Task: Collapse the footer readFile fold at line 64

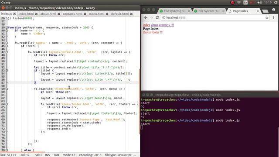Action: click(7, 104)
